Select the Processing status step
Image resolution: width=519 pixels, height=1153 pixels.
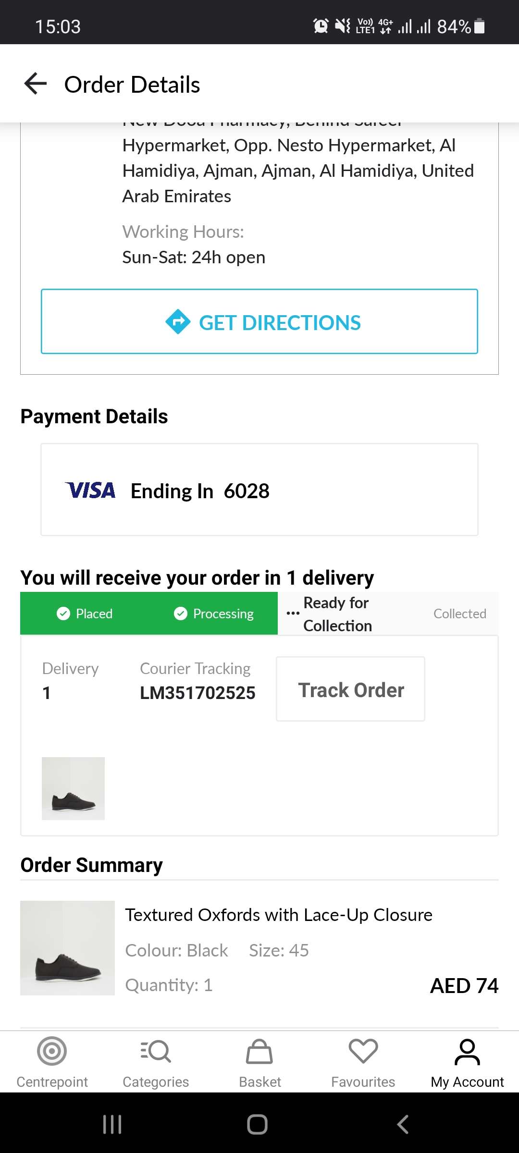tap(214, 613)
